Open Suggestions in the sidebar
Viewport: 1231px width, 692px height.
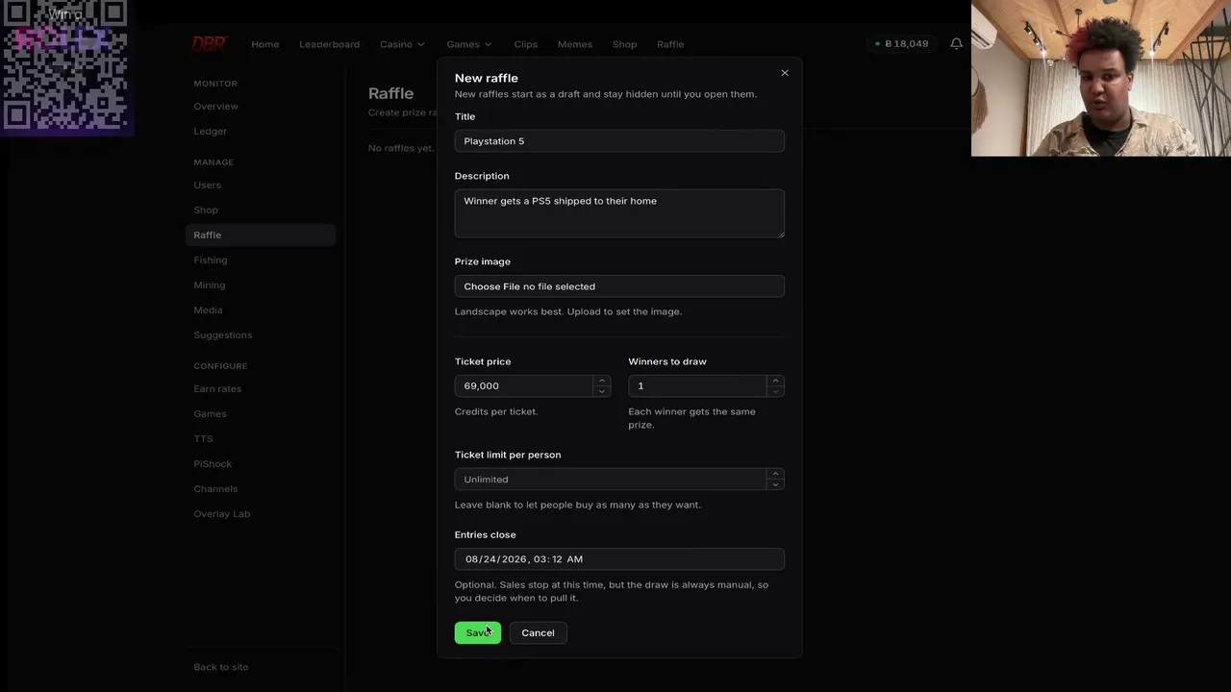(223, 335)
